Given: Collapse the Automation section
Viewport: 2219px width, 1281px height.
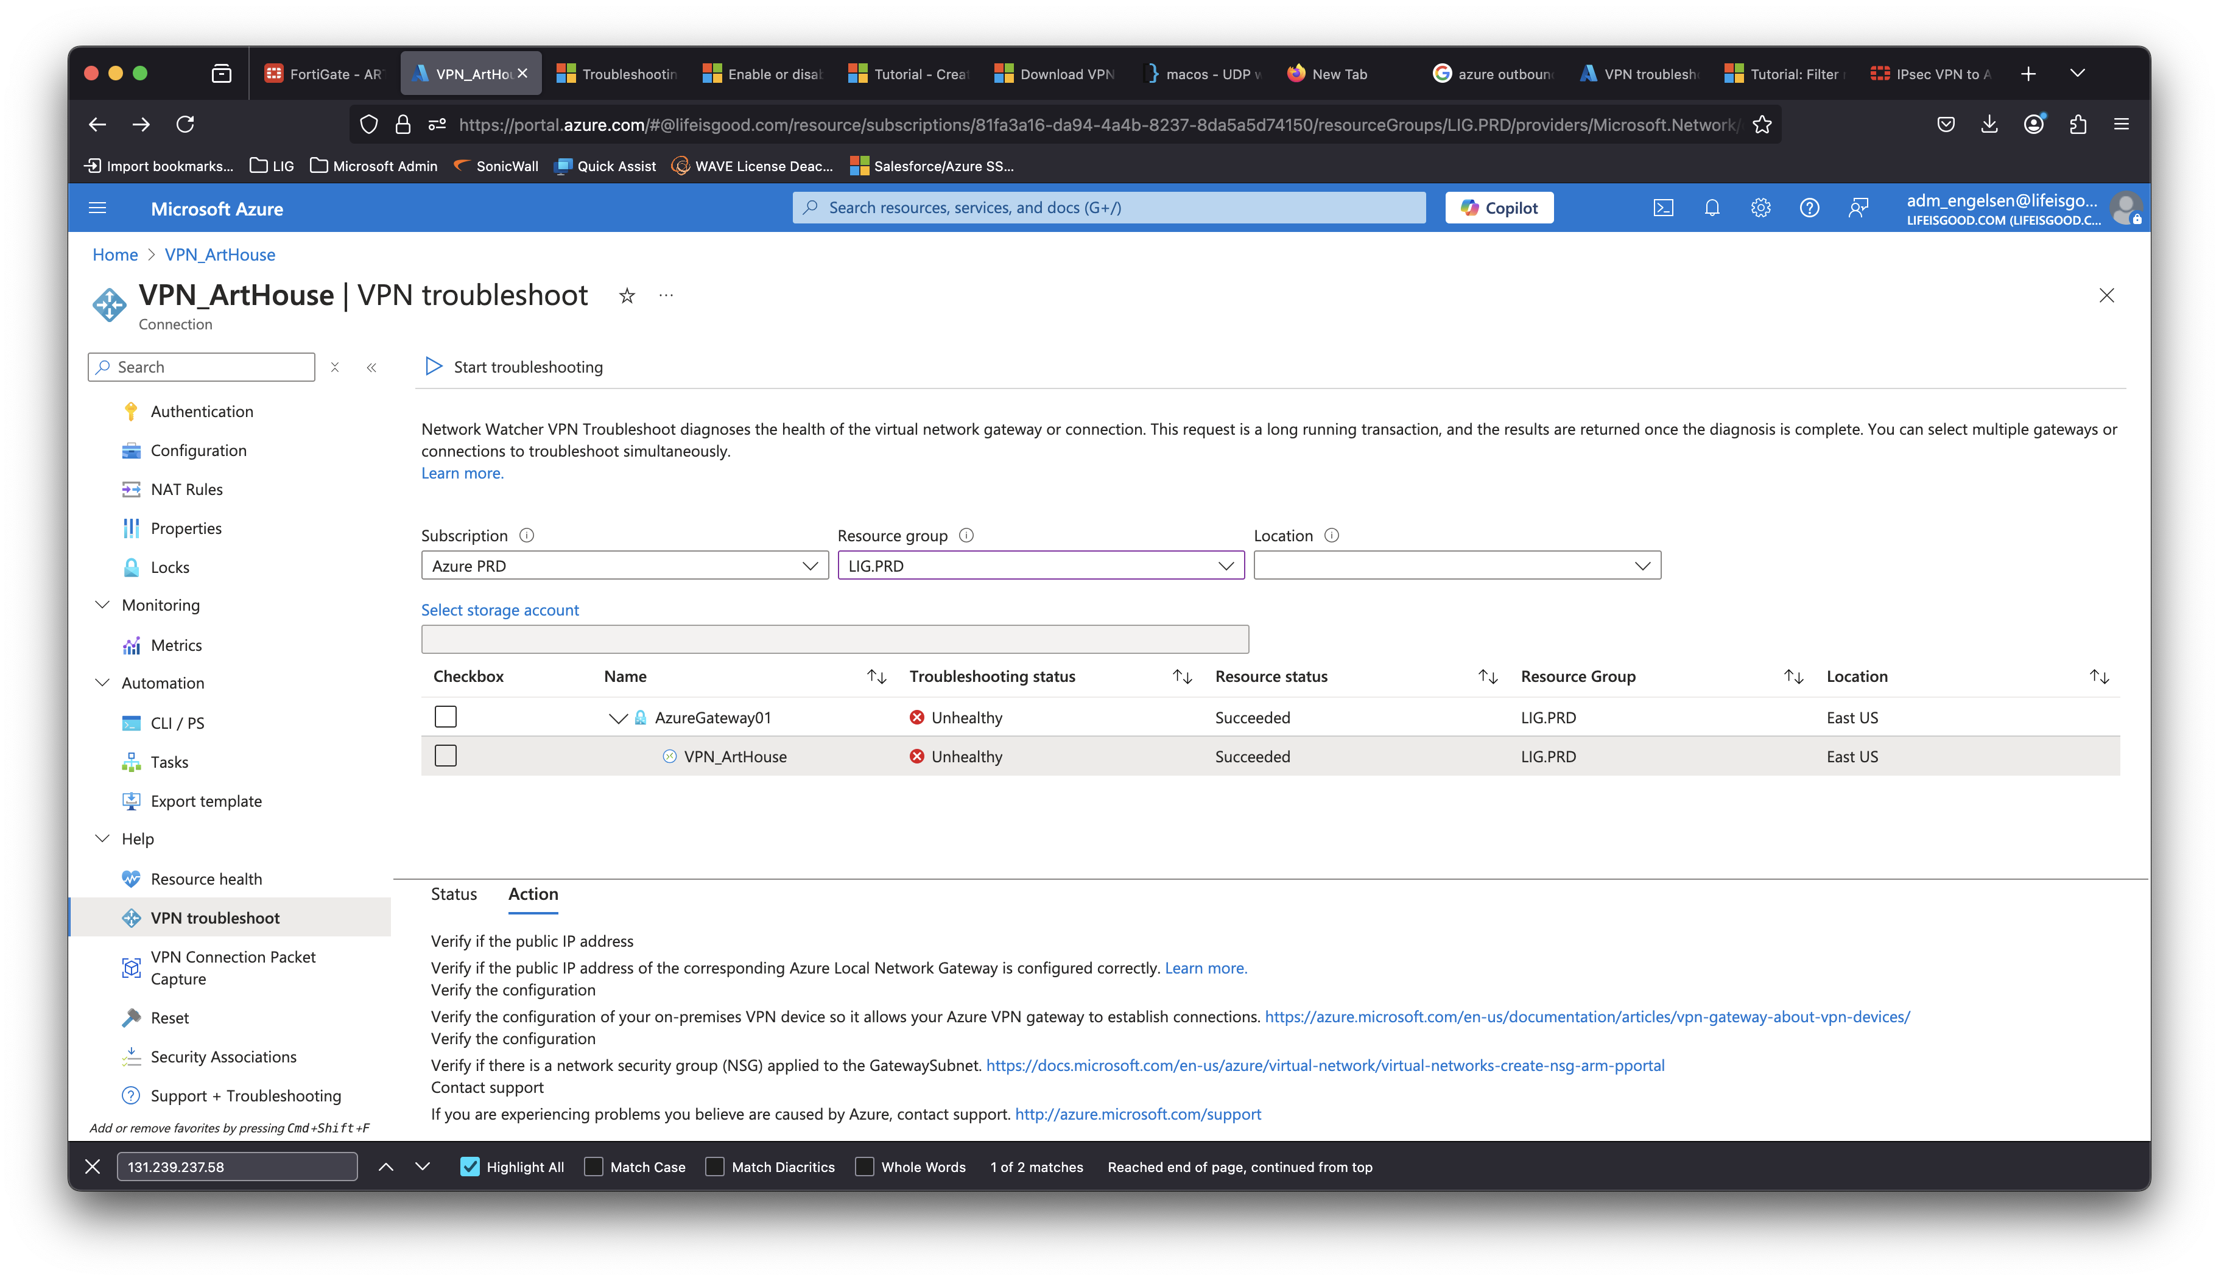Looking at the screenshot, I should tap(102, 683).
